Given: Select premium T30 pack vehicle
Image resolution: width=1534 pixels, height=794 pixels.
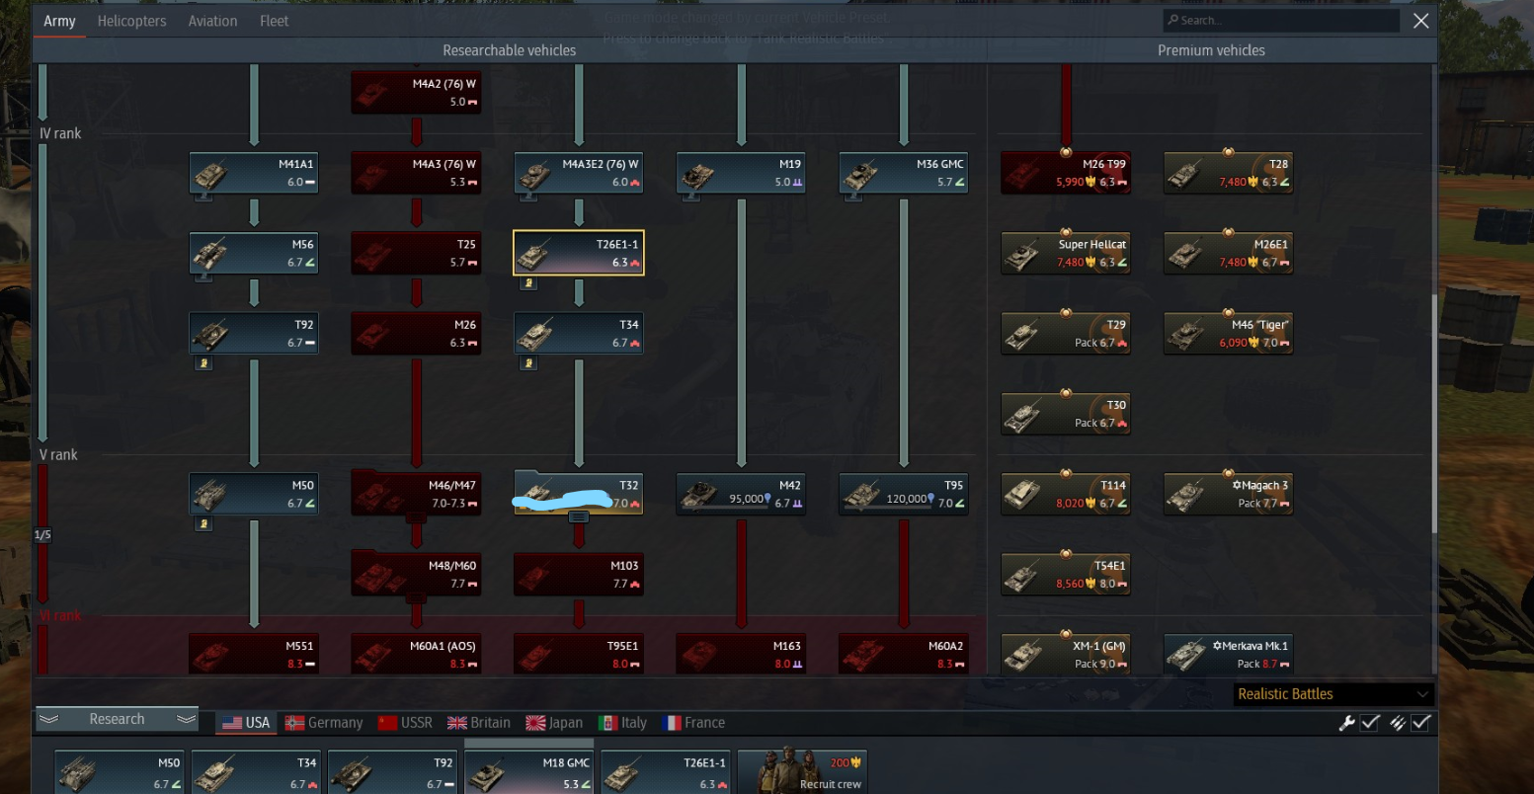Looking at the screenshot, I should tap(1066, 414).
